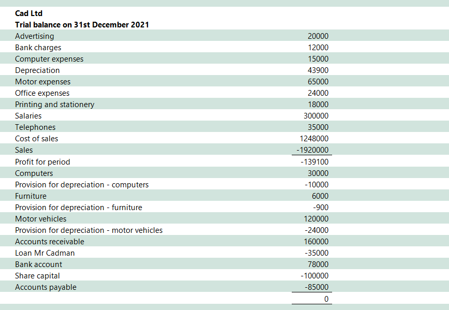The width and height of the screenshot is (449, 310).
Task: Select the Loan Mr Cadman cell
Action: pos(44,253)
